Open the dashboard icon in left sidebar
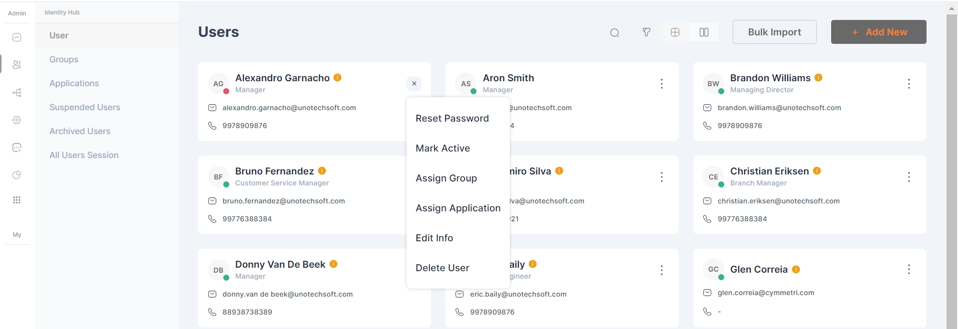This screenshot has width=958, height=329. click(x=17, y=37)
